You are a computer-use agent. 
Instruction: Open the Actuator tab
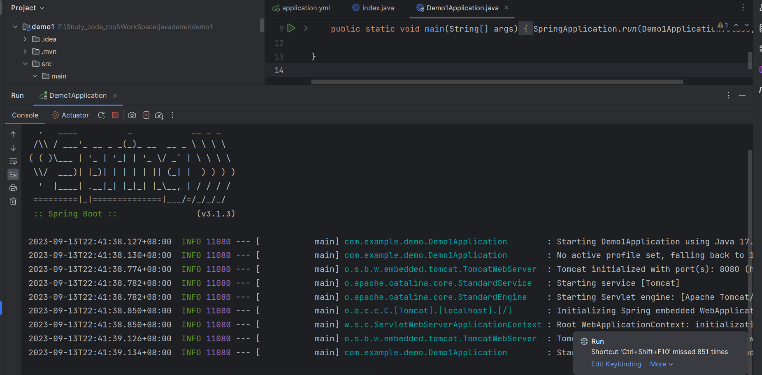pos(70,115)
